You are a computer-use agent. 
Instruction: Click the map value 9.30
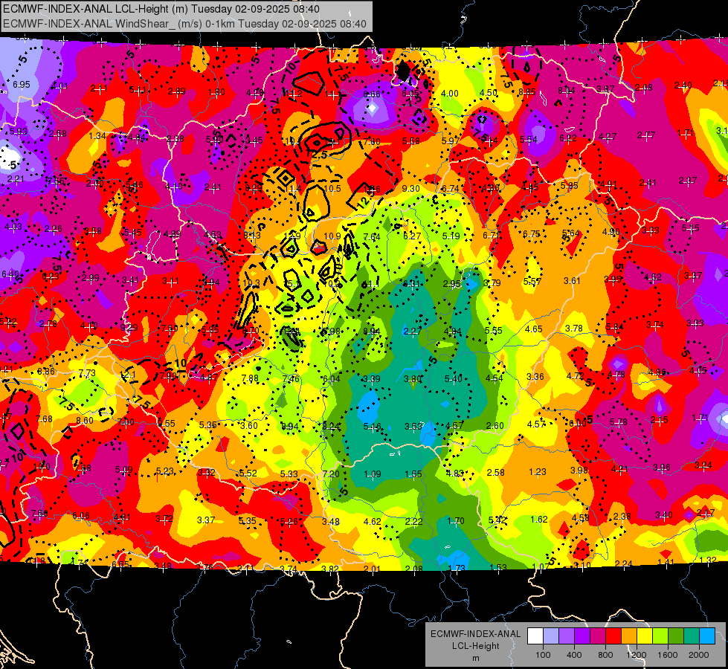coord(411,189)
